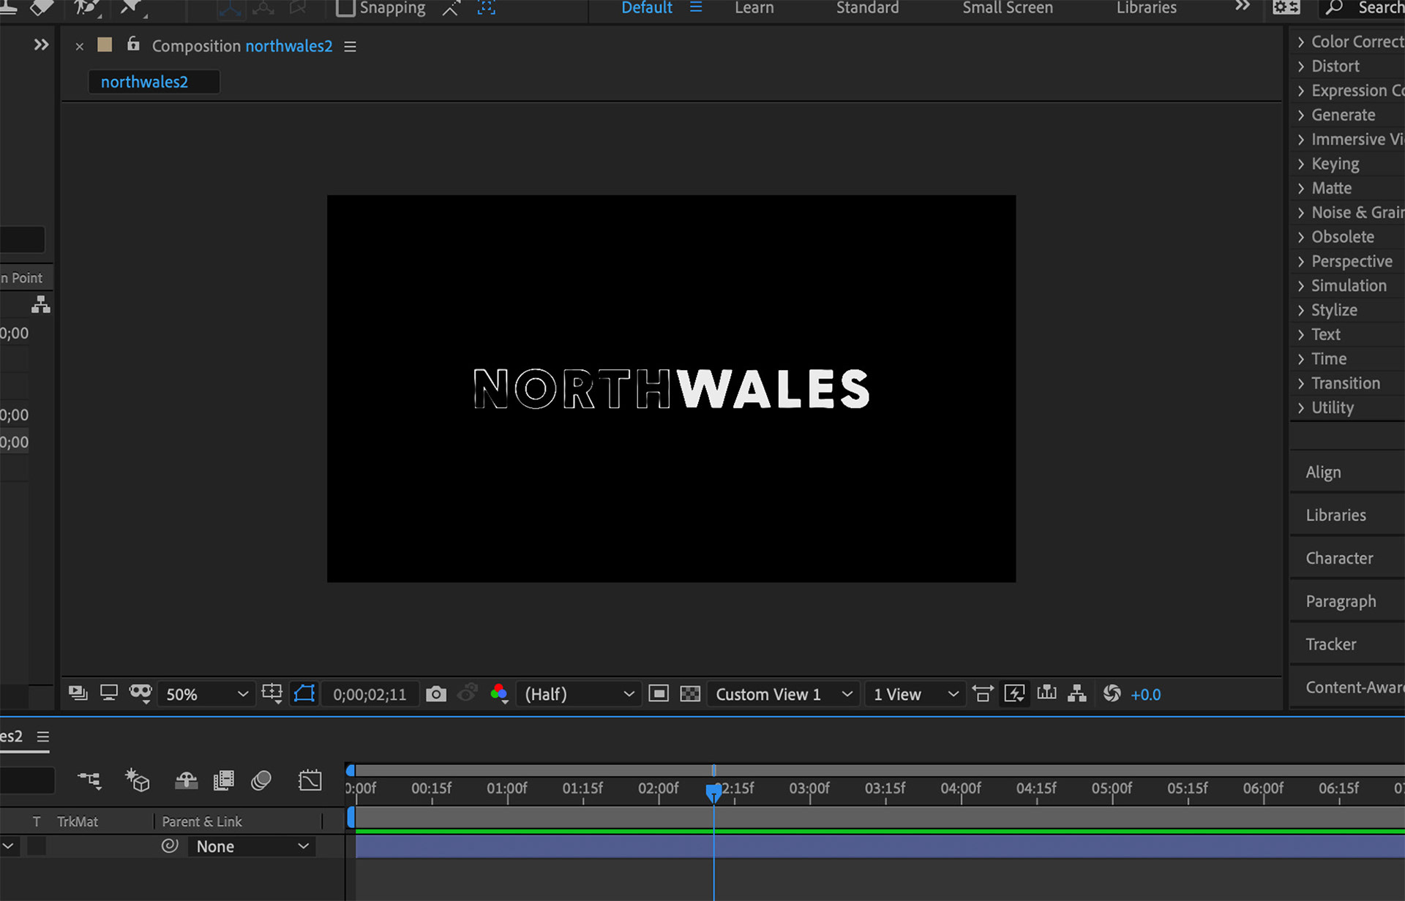Screen dimensions: 1405x901
Task: Open the Custom View 1 dropdown
Action: point(783,694)
